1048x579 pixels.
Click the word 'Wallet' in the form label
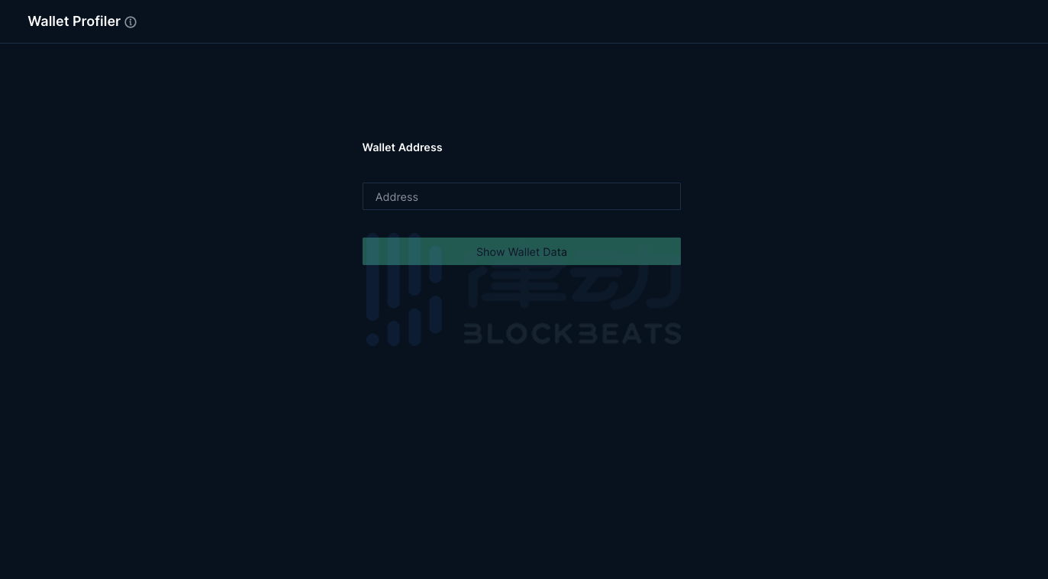coord(379,147)
